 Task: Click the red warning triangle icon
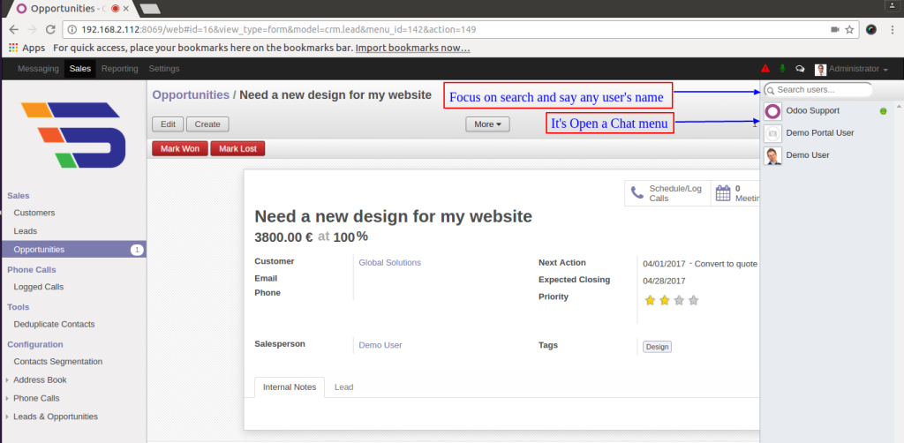click(x=765, y=69)
